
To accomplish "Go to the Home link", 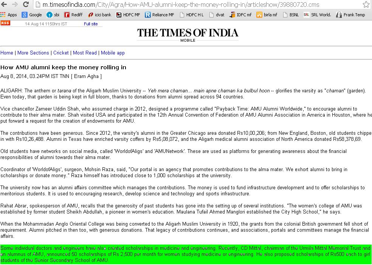I will coord(7,53).
